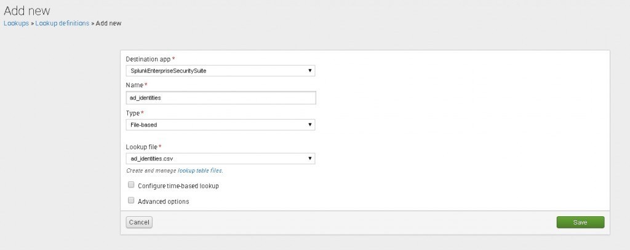Image resolution: width=630 pixels, height=250 pixels.
Task: Enable the Configure time-based lookup checkbox
Action: [x=130, y=185]
